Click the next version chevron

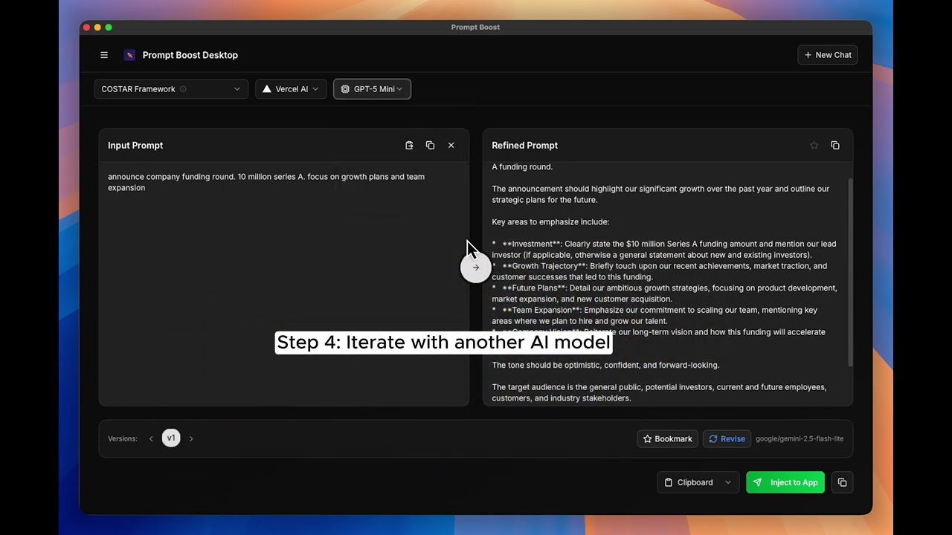point(191,438)
